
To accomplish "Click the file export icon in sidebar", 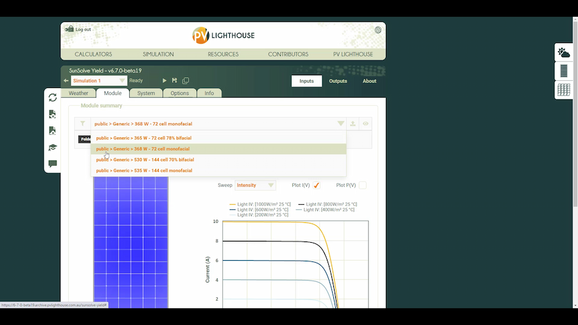I will coord(53,131).
